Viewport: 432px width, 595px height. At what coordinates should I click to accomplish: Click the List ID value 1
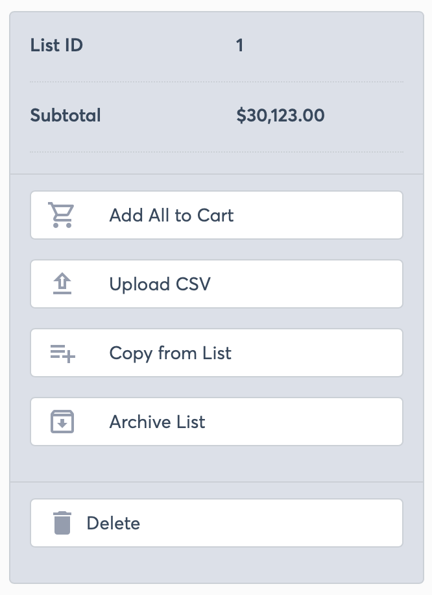[x=239, y=45]
